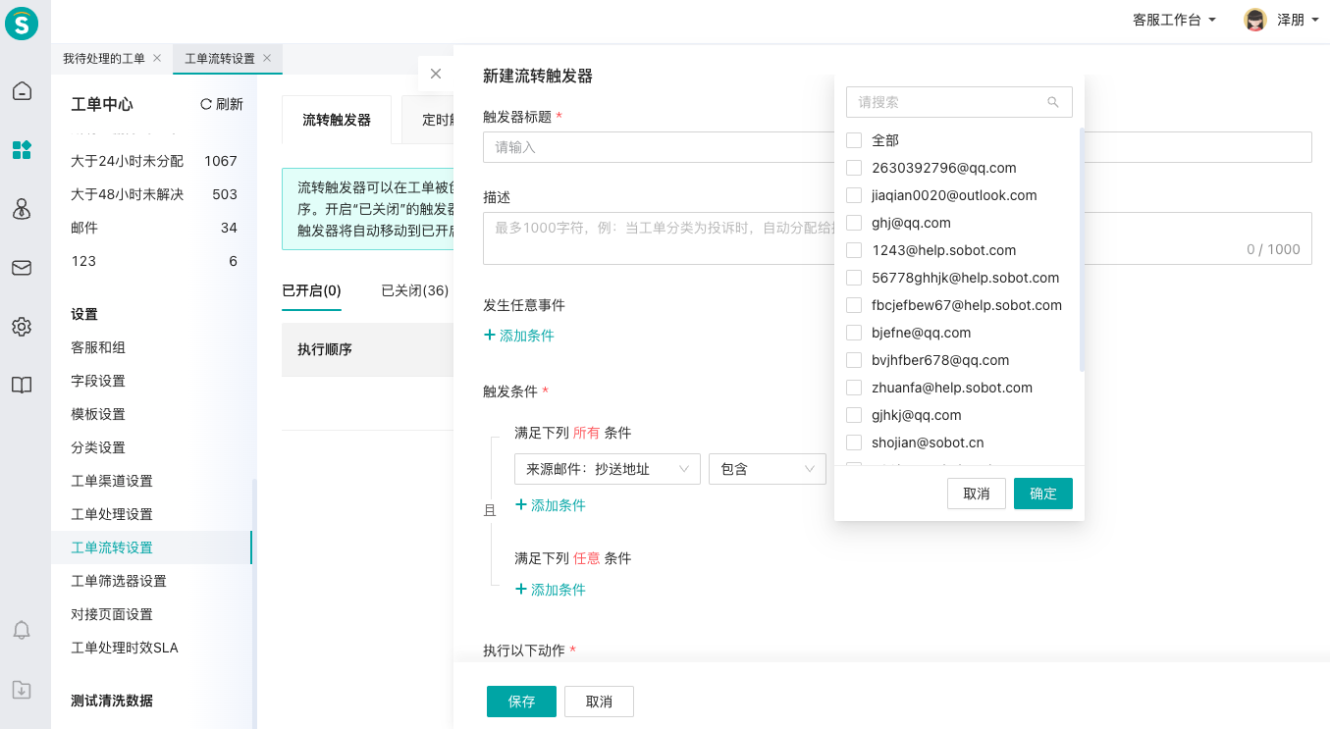The width and height of the screenshot is (1330, 729).
Task: Open the 包含 operator dropdown
Action: [x=768, y=469]
